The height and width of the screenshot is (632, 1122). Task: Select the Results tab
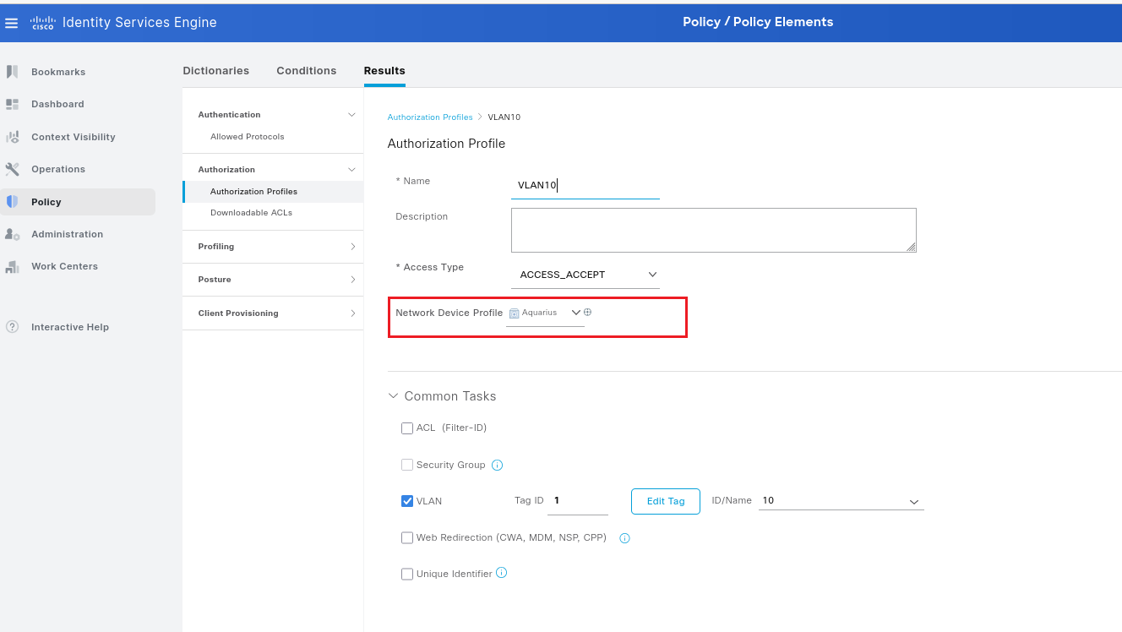(384, 70)
